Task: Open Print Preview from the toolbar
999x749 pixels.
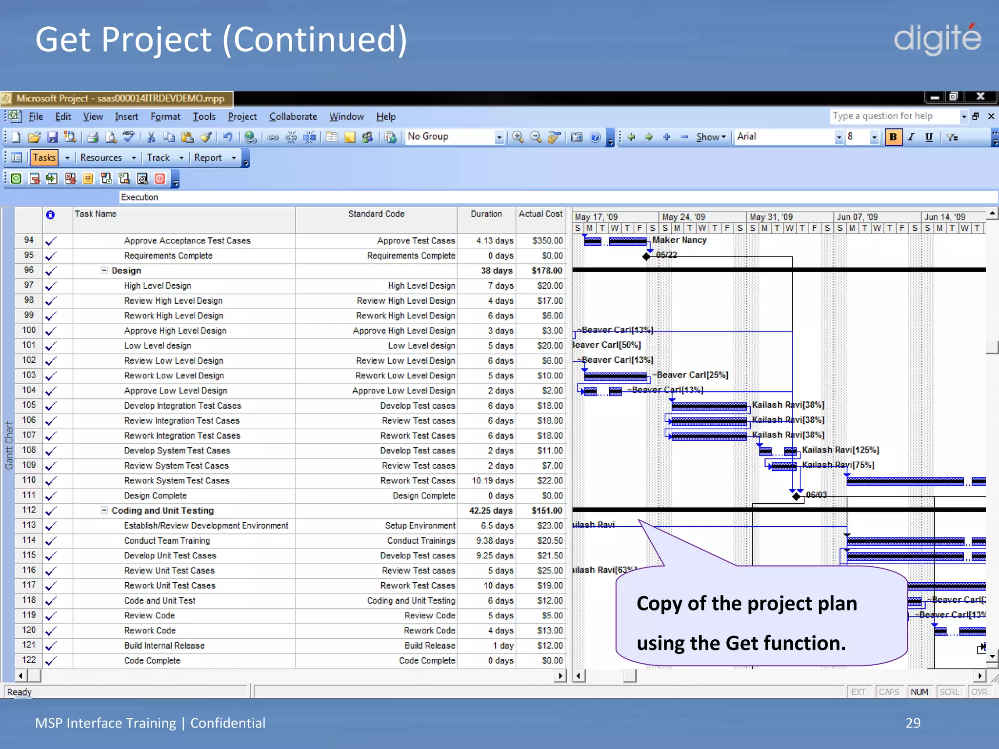Action: tap(111, 138)
